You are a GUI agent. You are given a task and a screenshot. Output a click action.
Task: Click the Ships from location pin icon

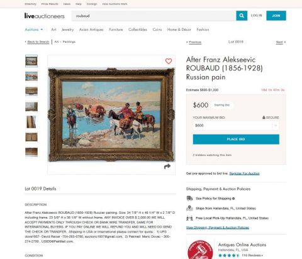click(x=189, y=208)
